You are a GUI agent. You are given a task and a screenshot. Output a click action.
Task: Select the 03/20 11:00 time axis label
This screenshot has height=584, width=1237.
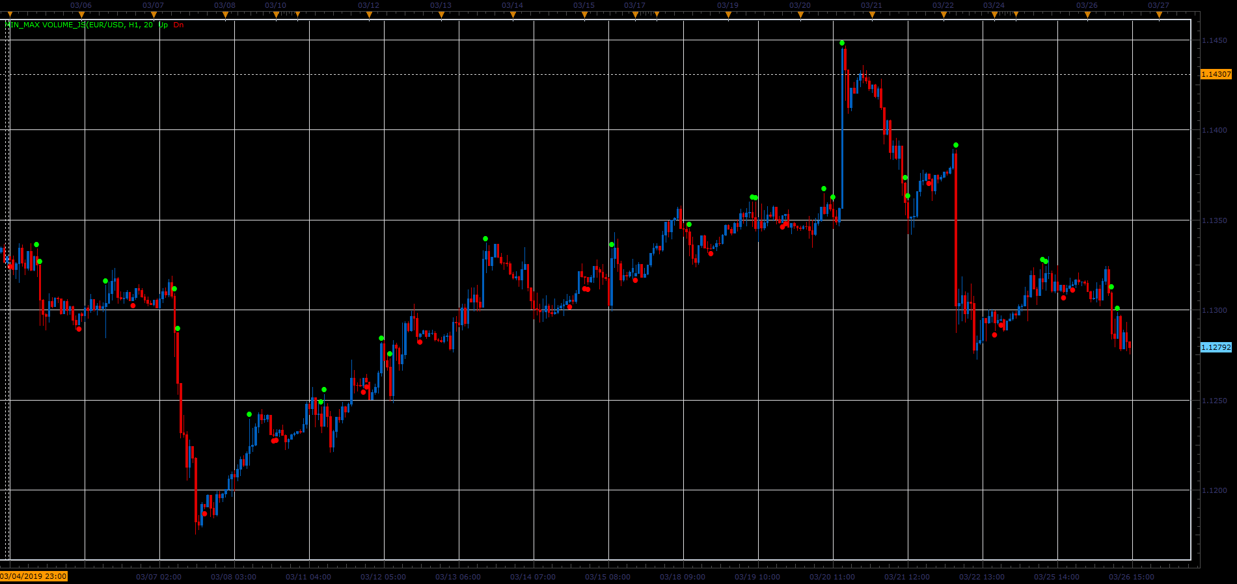(x=832, y=577)
